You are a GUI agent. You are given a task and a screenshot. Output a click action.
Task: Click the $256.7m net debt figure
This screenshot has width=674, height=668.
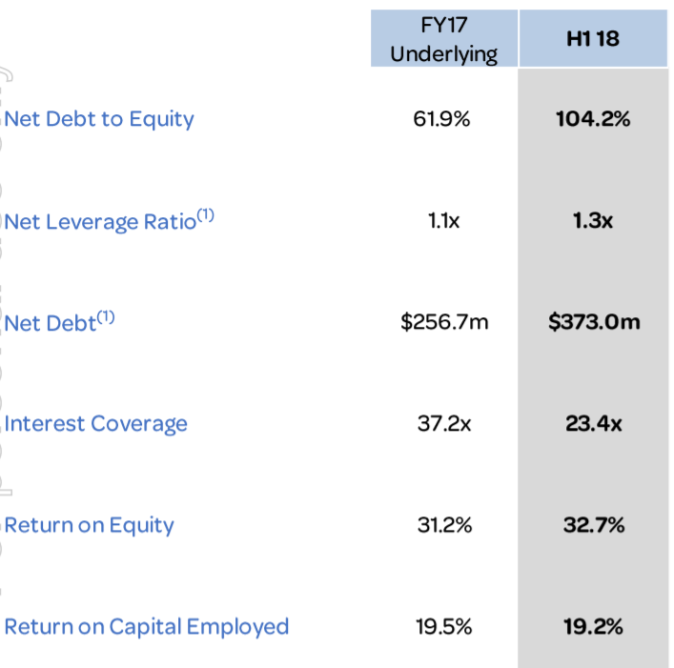tap(444, 322)
